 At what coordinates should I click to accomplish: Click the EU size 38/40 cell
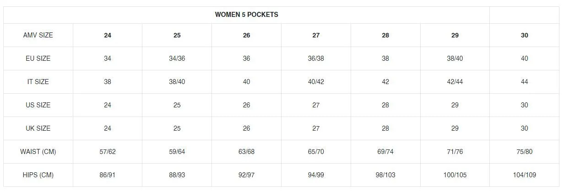pos(455,58)
